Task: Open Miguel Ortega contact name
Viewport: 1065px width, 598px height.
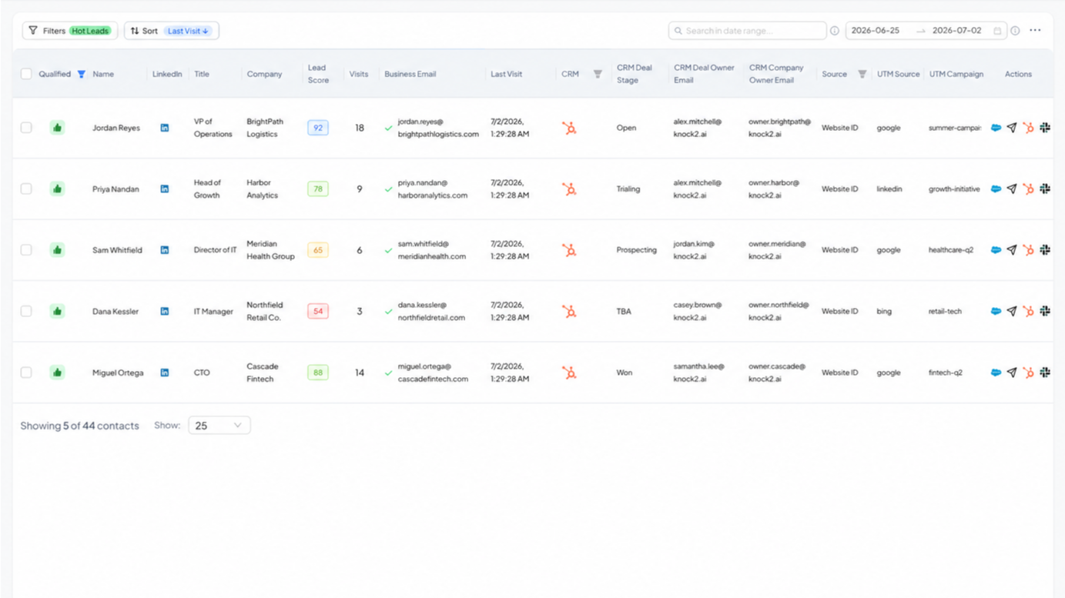Action: point(118,372)
